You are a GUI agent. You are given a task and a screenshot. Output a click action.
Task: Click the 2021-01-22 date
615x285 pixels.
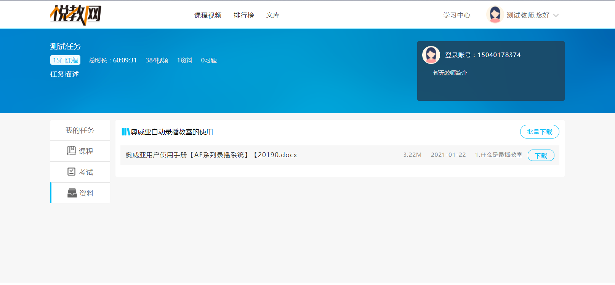tap(448, 155)
